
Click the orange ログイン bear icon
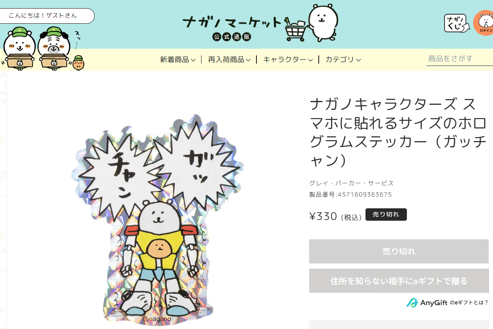pyautogui.click(x=483, y=23)
